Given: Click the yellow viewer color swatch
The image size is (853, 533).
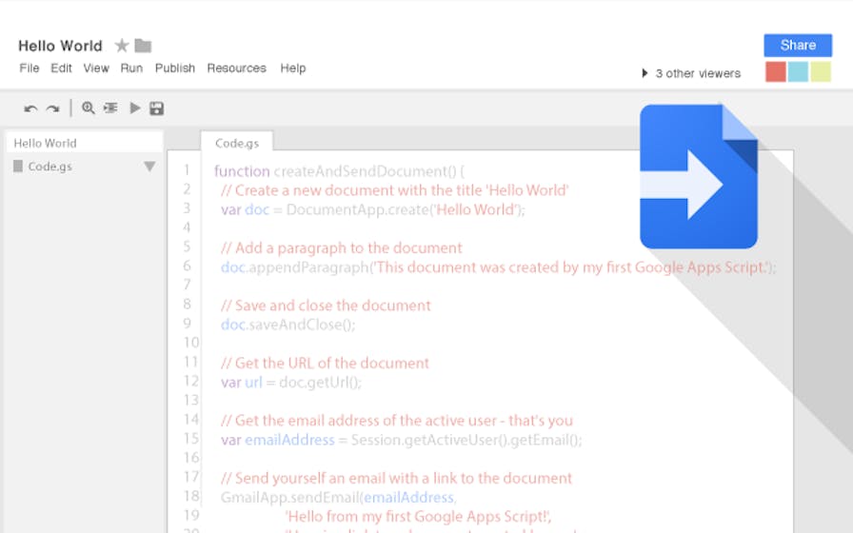Looking at the screenshot, I should click(x=821, y=72).
